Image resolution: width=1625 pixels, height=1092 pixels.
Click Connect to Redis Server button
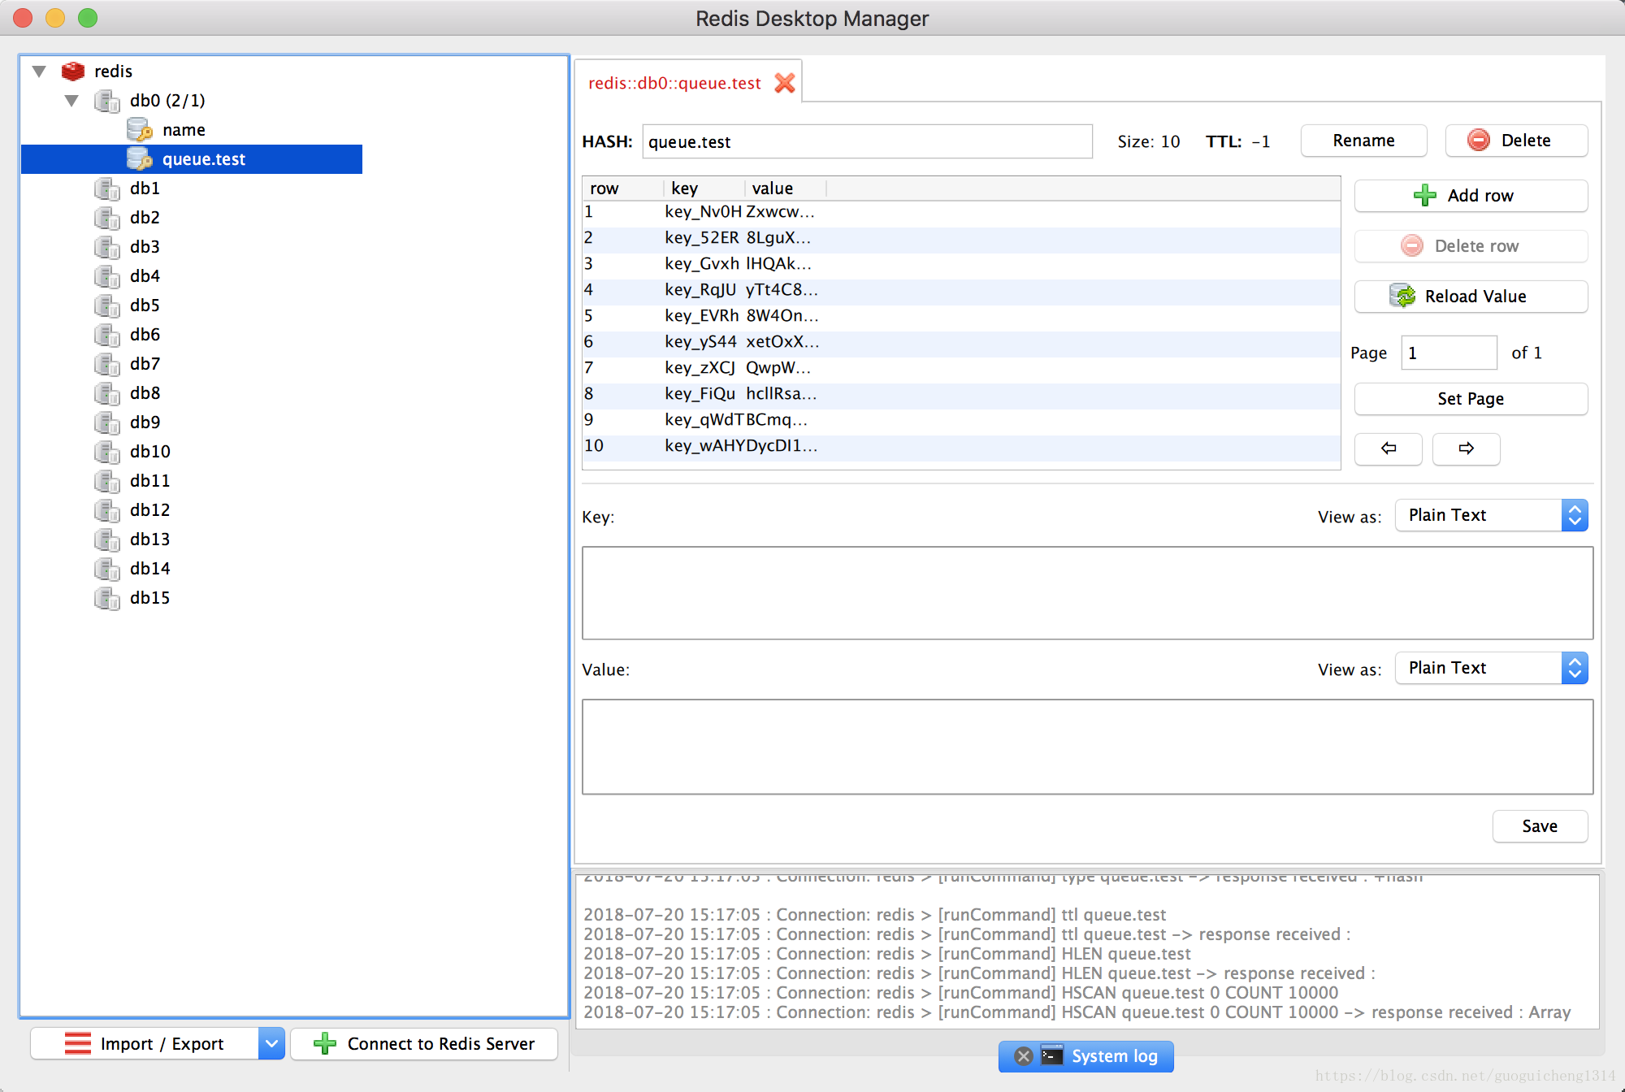(424, 1043)
